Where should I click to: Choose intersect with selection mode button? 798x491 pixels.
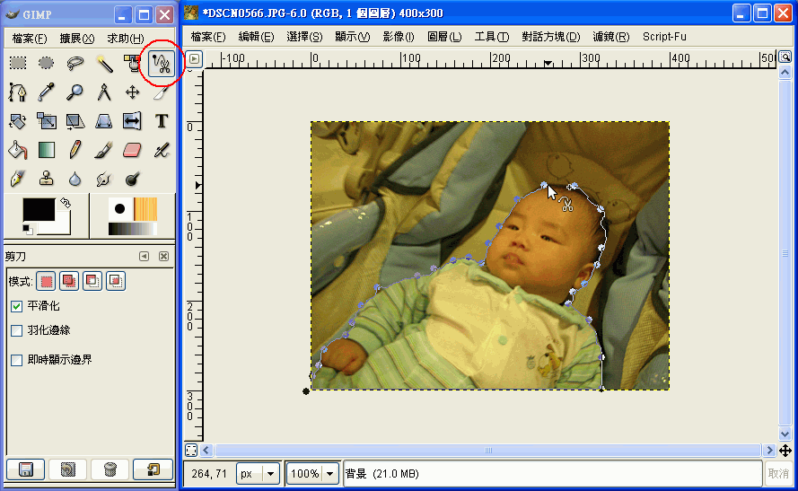click(116, 281)
